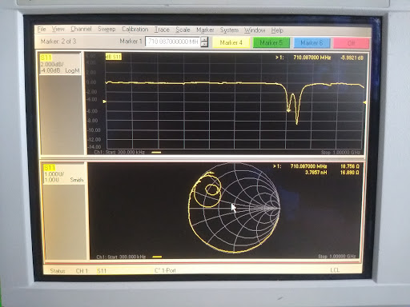This screenshot has width=410, height=307.
Task: Focus the Marker 1 frequency input field
Action: tap(172, 42)
